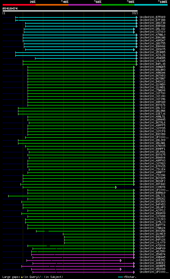The width and height of the screenshot is (170, 279).
Task: Select the UniRef100_Q9SKY5 label
Action: pyautogui.click(x=152, y=50)
